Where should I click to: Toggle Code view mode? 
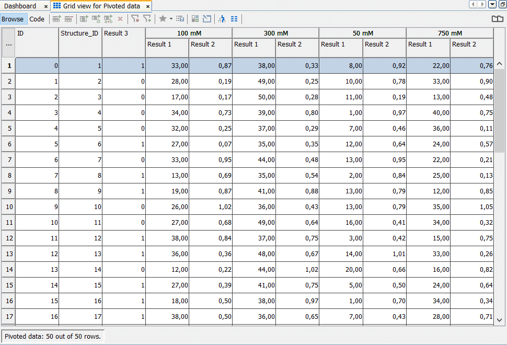(37, 19)
